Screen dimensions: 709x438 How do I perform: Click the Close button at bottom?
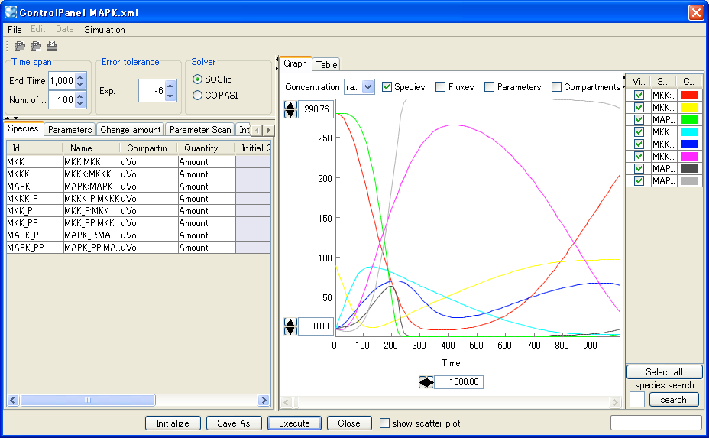point(349,423)
